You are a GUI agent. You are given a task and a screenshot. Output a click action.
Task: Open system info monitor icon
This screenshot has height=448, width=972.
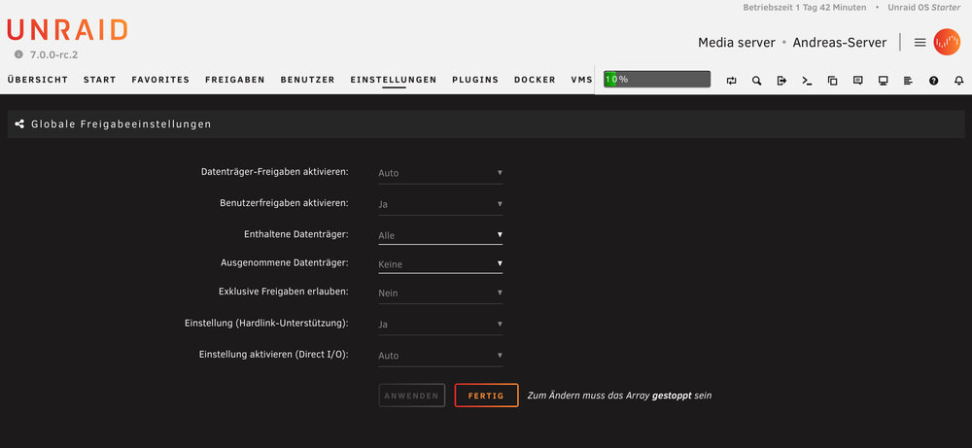[884, 81]
